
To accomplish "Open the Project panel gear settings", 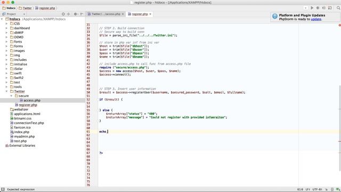I will [x=76, y=14].
